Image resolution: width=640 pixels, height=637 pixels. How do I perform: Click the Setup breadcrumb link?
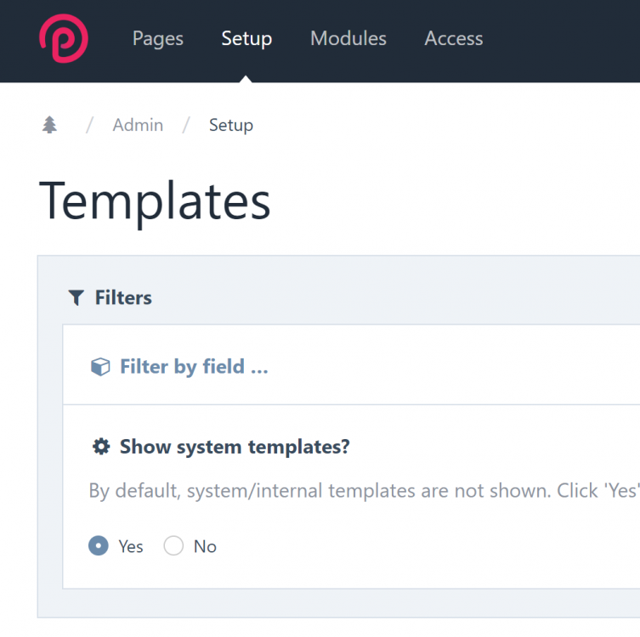pos(230,126)
